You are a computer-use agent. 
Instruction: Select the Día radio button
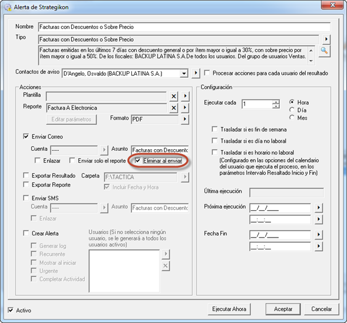[292, 110]
